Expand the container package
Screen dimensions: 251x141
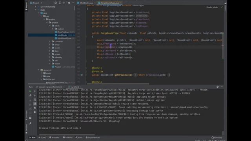(x=50, y=42)
